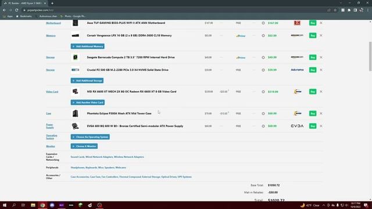Click the Phanteks Eclipse case thumbnail image
This screenshot has height=209, width=372.
pos(75,114)
